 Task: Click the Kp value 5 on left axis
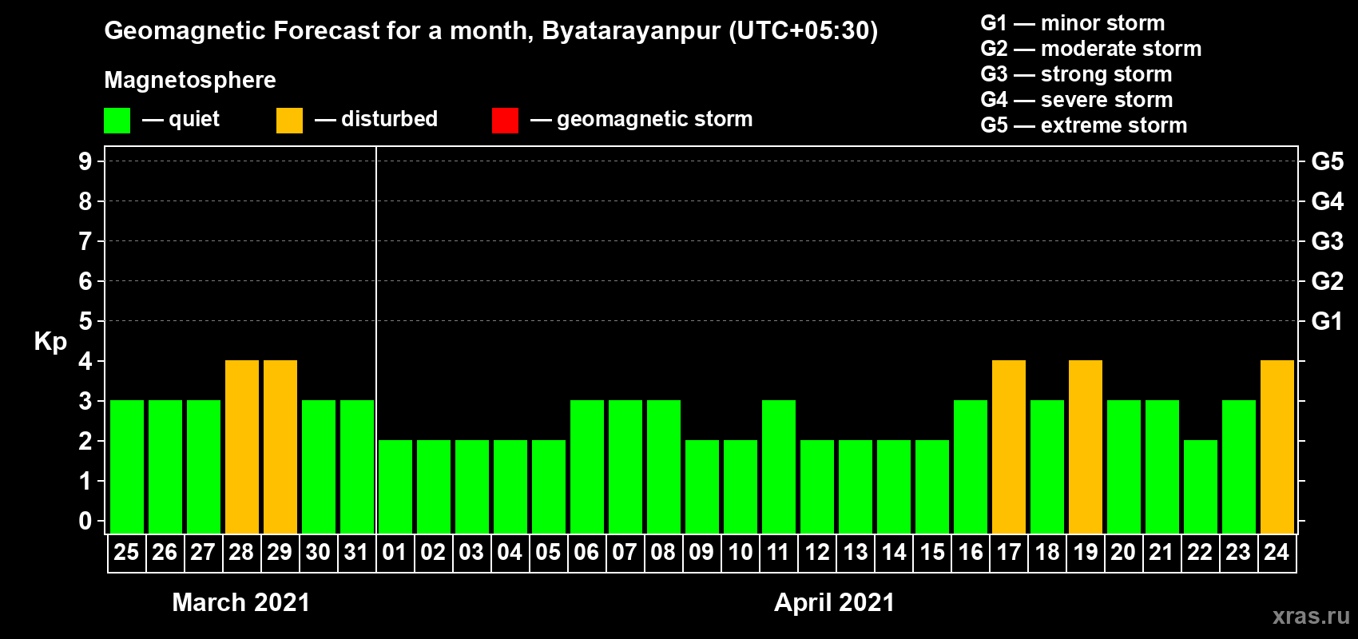tap(85, 321)
